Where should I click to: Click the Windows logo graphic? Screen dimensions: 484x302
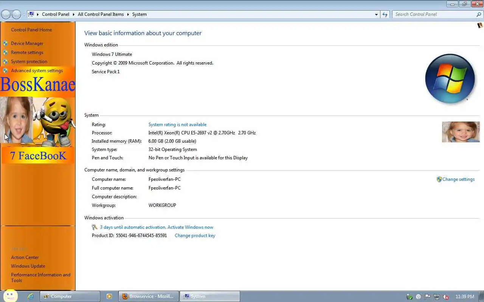(x=450, y=79)
